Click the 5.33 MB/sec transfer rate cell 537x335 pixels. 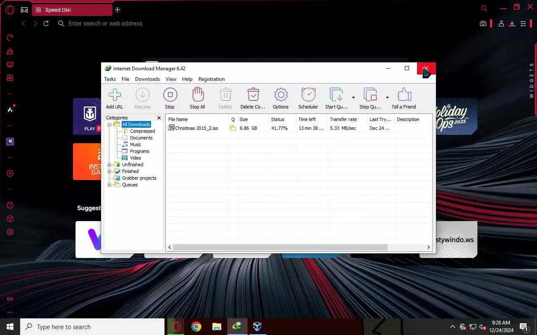click(x=343, y=128)
